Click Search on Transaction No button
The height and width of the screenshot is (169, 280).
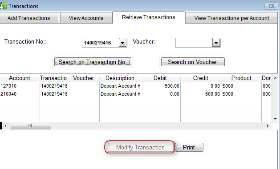[x=93, y=62]
